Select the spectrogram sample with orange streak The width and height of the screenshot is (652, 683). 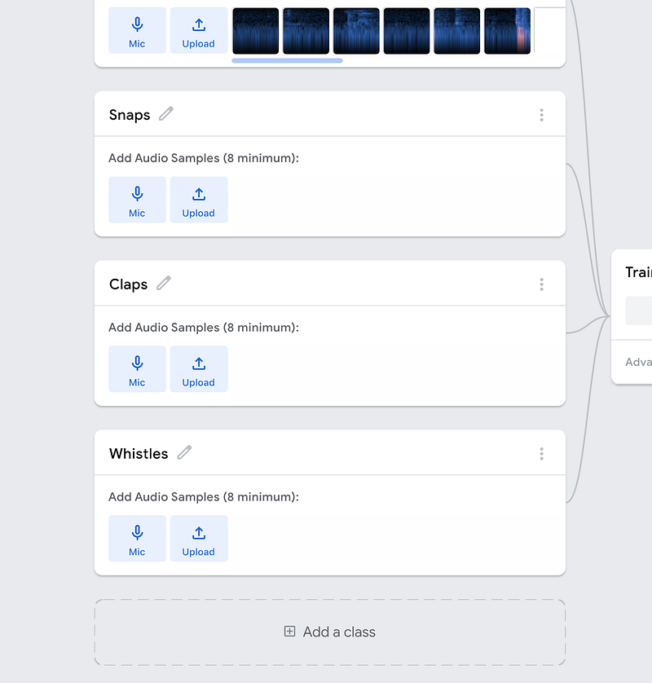pyautogui.click(x=508, y=31)
